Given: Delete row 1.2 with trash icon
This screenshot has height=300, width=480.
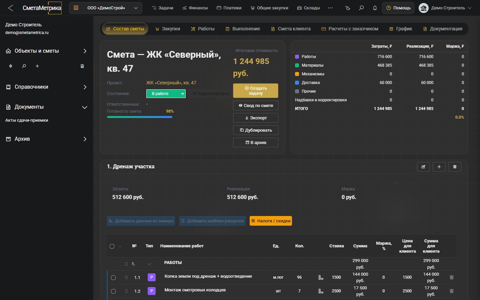Looking at the screenshot, I should [x=452, y=291].
